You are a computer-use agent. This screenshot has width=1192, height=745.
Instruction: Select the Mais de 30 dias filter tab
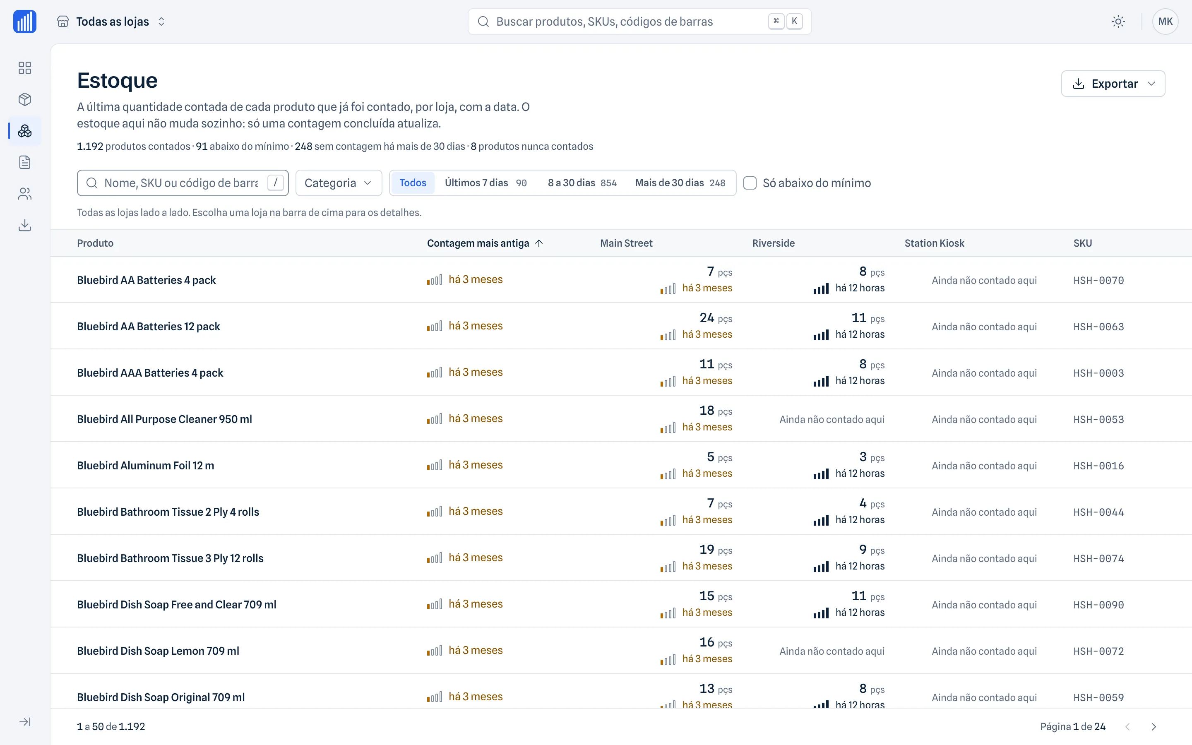[680, 183]
